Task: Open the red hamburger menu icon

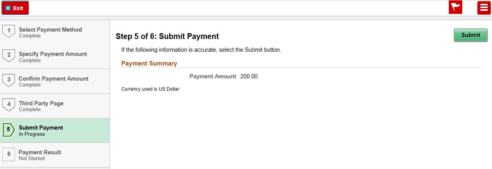Action: click(x=484, y=8)
